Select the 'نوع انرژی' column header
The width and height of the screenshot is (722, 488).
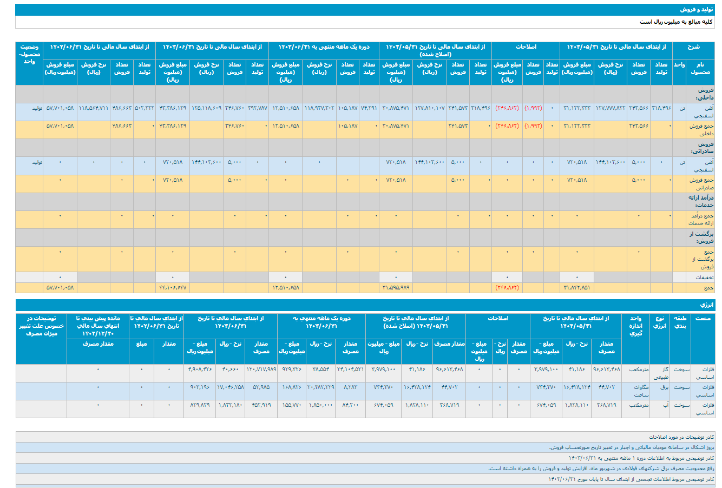click(x=660, y=322)
